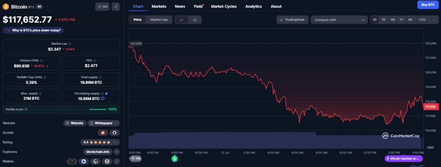Switch chart to candlestick view icon
The height and width of the screenshot is (167, 441).
[195, 20]
